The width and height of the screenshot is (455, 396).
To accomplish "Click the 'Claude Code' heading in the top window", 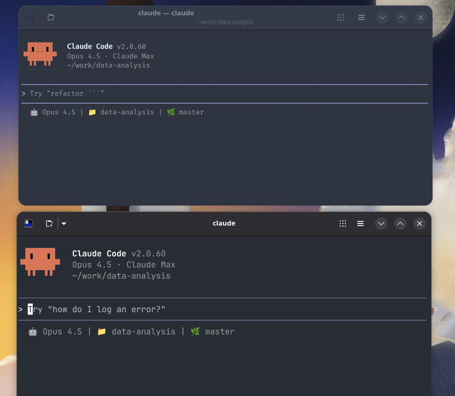I will click(x=90, y=46).
